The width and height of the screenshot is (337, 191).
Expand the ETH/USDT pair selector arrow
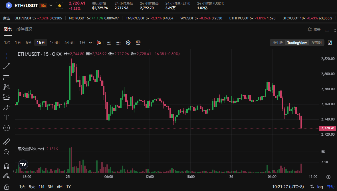[51, 5]
